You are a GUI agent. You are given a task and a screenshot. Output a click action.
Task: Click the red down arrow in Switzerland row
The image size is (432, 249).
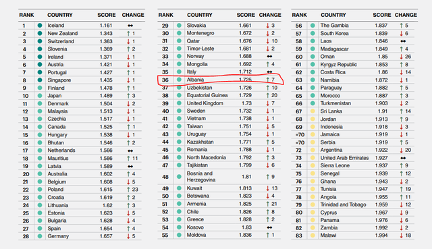pyautogui.click(x=128, y=41)
